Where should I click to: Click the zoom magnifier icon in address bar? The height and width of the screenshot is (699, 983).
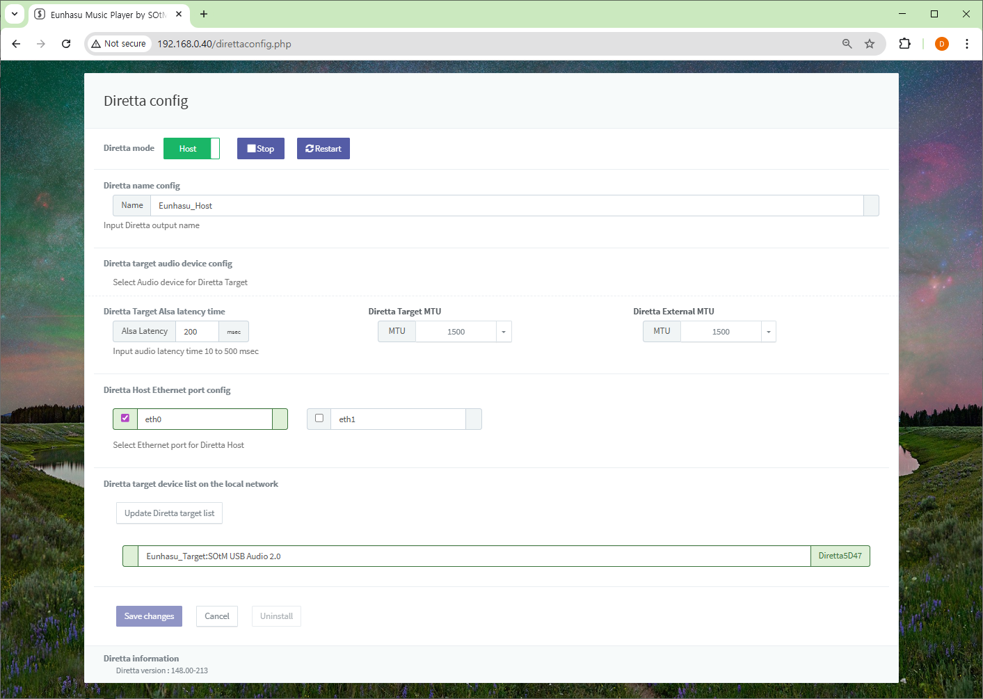tap(847, 44)
